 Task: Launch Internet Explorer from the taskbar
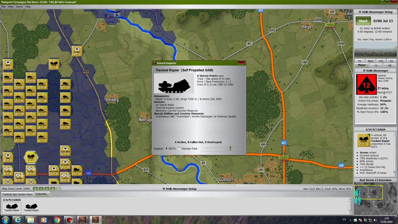pos(18,220)
